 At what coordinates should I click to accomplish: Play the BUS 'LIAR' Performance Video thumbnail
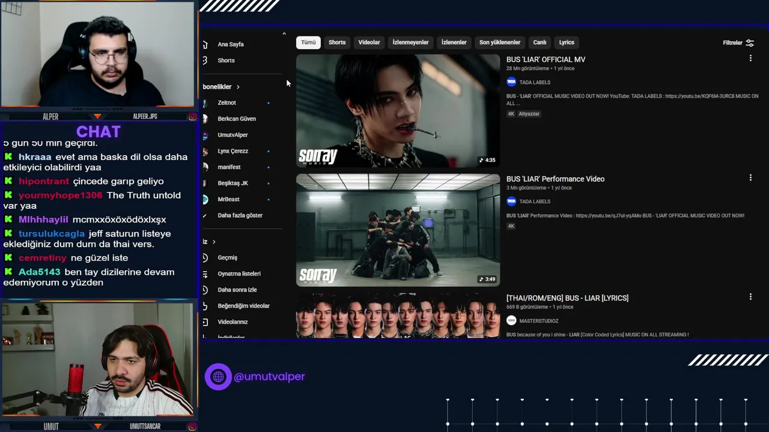398,230
